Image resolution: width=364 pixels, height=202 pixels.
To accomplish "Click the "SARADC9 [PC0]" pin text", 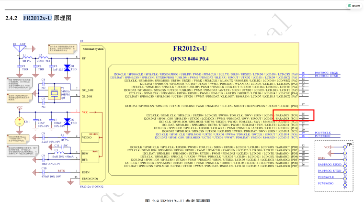I will point(287,115).
